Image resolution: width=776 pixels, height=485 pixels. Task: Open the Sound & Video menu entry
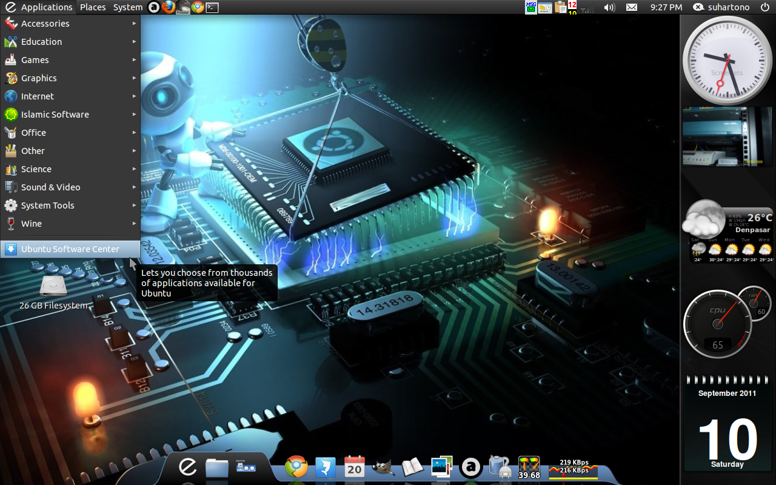click(x=70, y=187)
